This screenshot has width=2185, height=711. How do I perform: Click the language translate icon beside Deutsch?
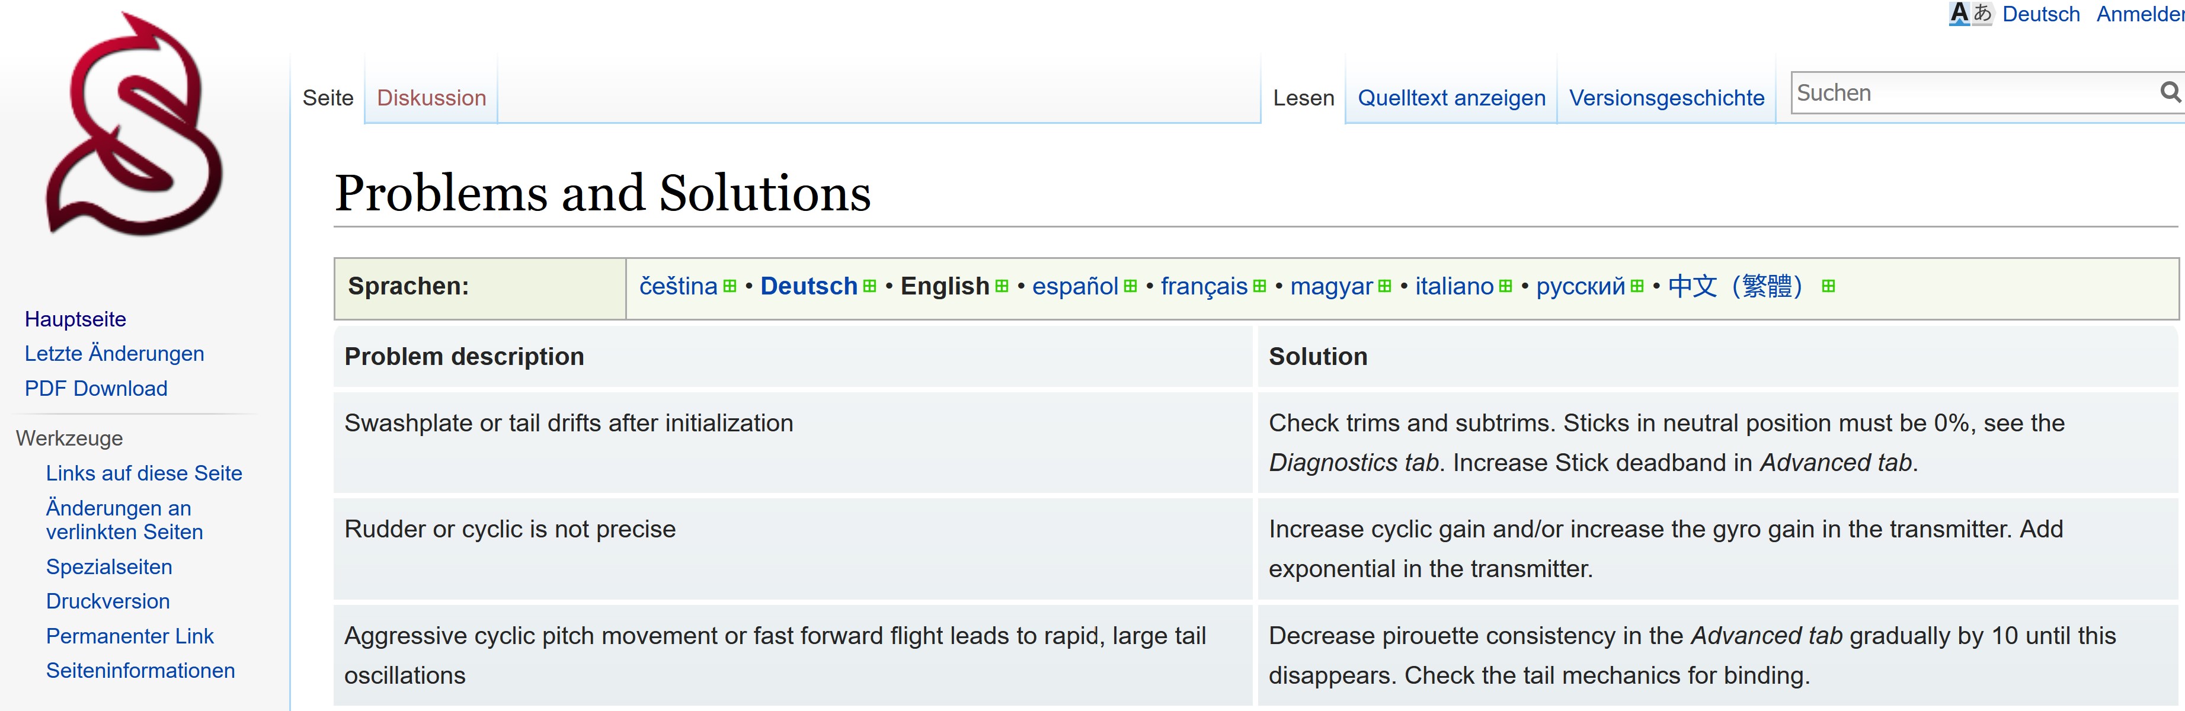[1969, 14]
